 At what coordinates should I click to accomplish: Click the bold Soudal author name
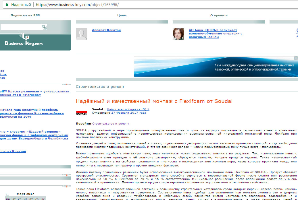point(97,109)
